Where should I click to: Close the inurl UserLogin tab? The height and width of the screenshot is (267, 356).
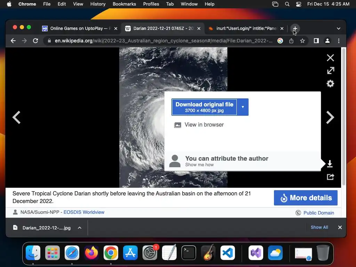[282, 29]
